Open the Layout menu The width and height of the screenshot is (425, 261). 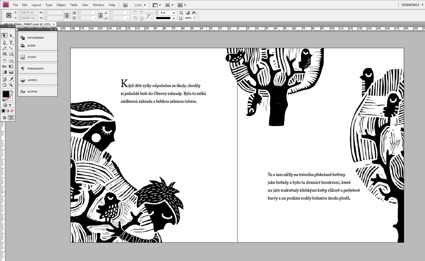pos(36,5)
